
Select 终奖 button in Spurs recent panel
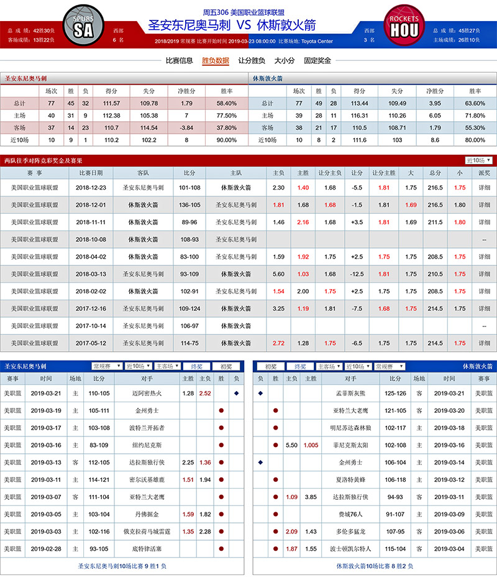coord(196,367)
